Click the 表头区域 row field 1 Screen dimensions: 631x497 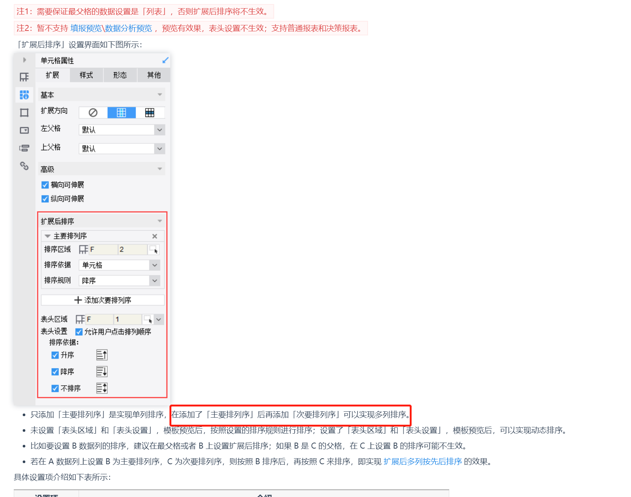click(128, 319)
